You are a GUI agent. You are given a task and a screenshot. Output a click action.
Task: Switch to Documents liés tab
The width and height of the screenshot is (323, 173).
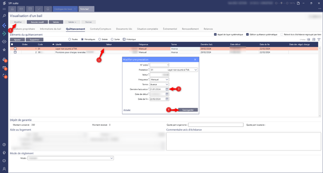[x=124, y=29]
